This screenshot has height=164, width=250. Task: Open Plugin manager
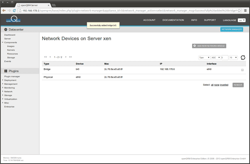tap(12, 77)
